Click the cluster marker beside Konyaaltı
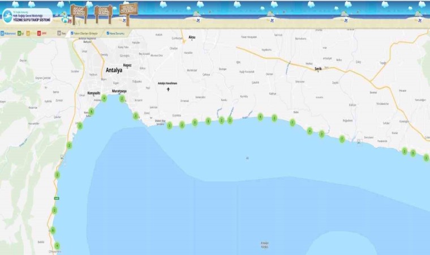This screenshot has width=430, height=255. [x=104, y=99]
